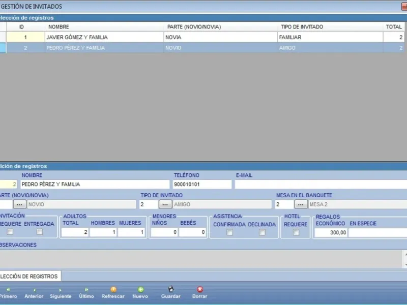The width and height of the screenshot is (407, 305).
Task: Sort by the ID column header
Action: pyautogui.click(x=21, y=27)
